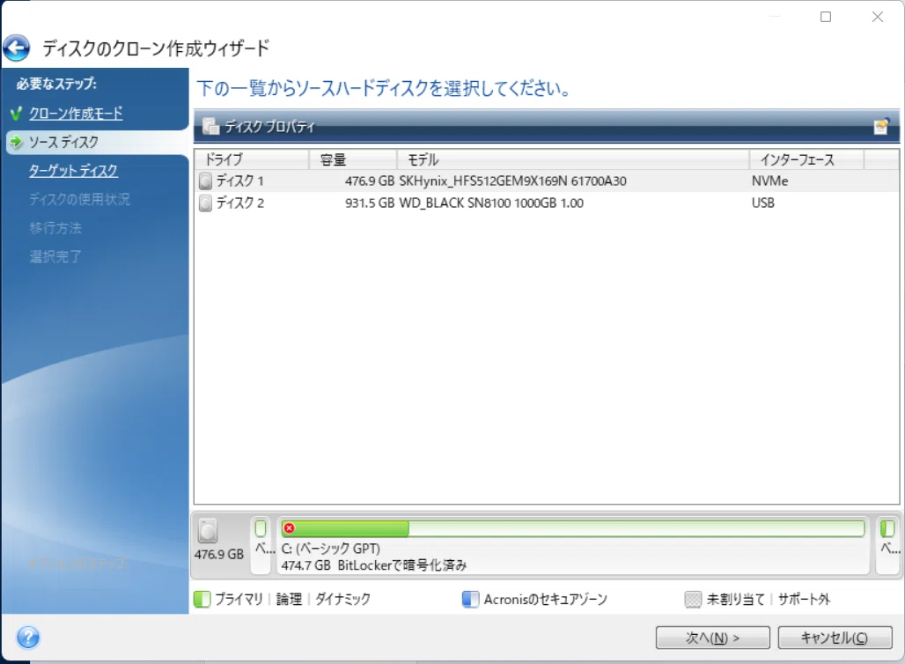The image size is (905, 664).
Task: Click the USB interface cell
Action: [x=763, y=203]
